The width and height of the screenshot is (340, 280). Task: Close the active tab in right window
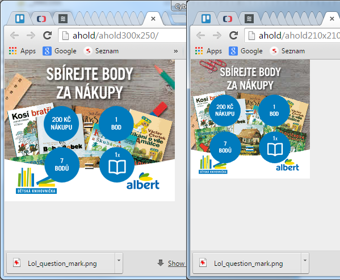pyautogui.click(x=331, y=19)
